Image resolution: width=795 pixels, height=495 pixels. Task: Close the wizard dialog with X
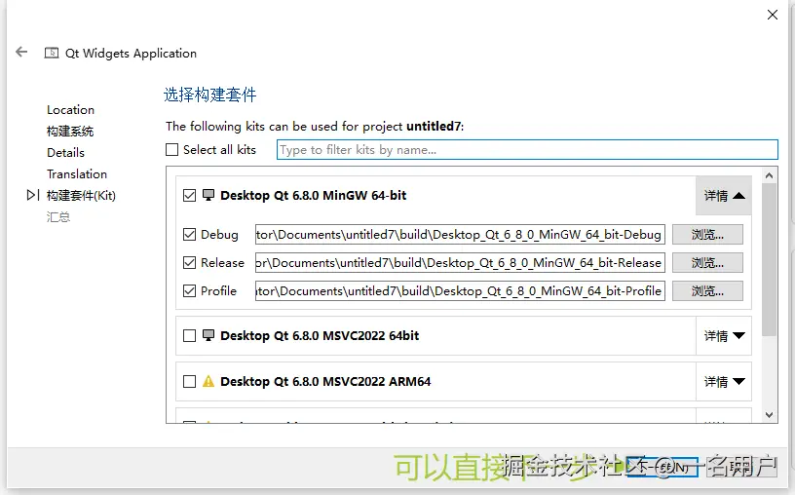tap(773, 15)
